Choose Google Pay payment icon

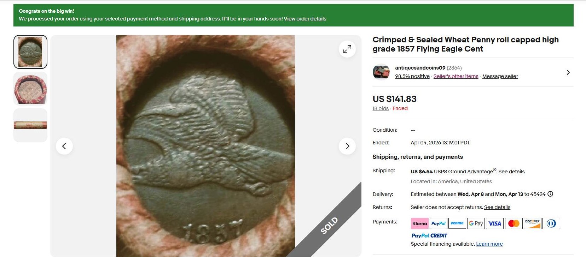pos(476,223)
